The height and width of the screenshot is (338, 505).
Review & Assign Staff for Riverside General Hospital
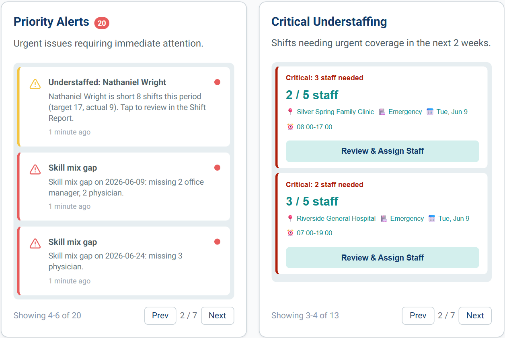(382, 258)
